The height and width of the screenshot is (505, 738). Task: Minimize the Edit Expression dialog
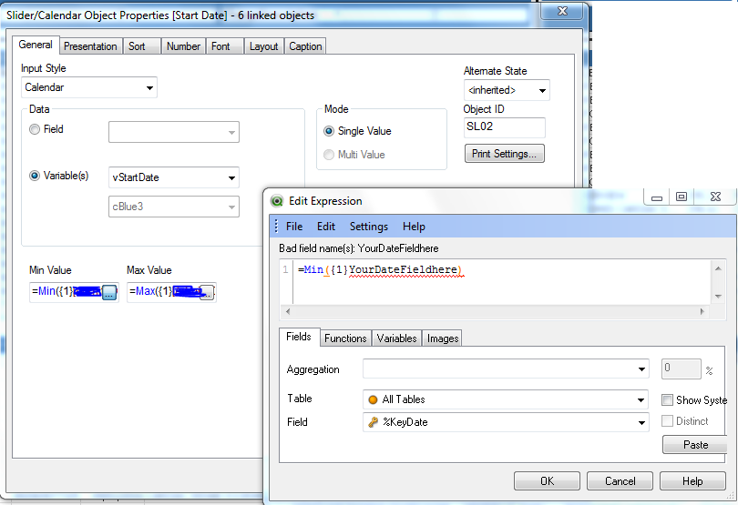[657, 197]
